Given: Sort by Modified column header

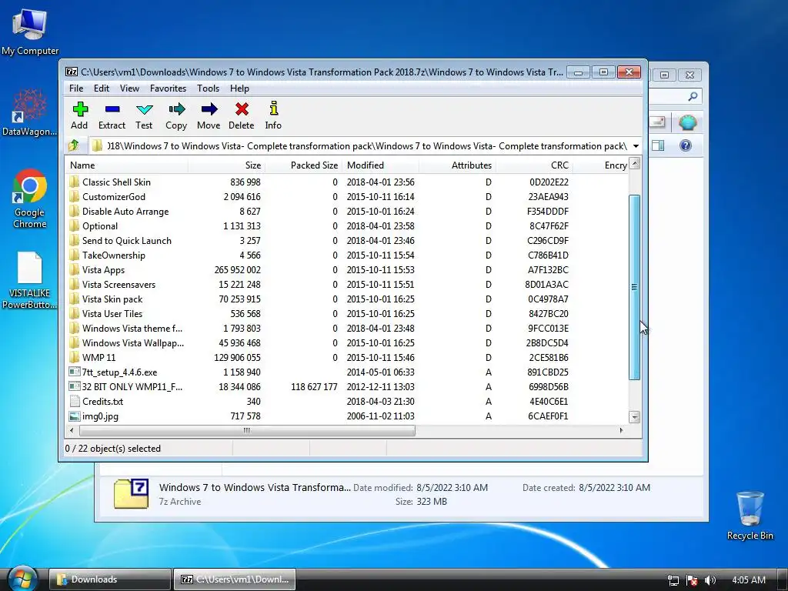Looking at the screenshot, I should click(x=380, y=165).
